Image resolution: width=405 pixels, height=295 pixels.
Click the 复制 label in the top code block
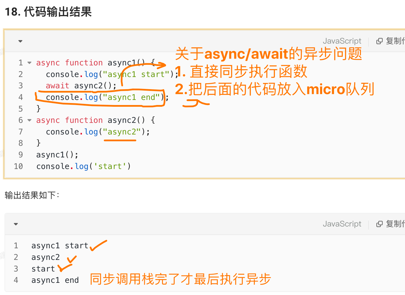coord(395,41)
